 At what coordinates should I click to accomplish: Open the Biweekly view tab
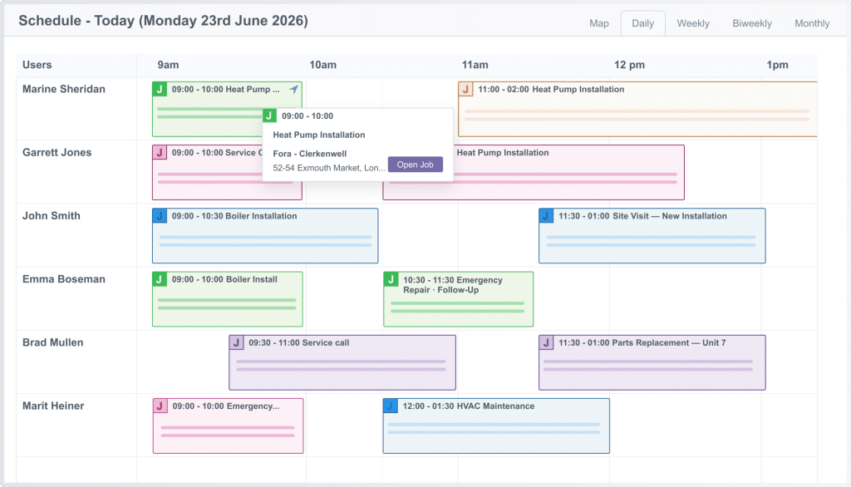751,23
